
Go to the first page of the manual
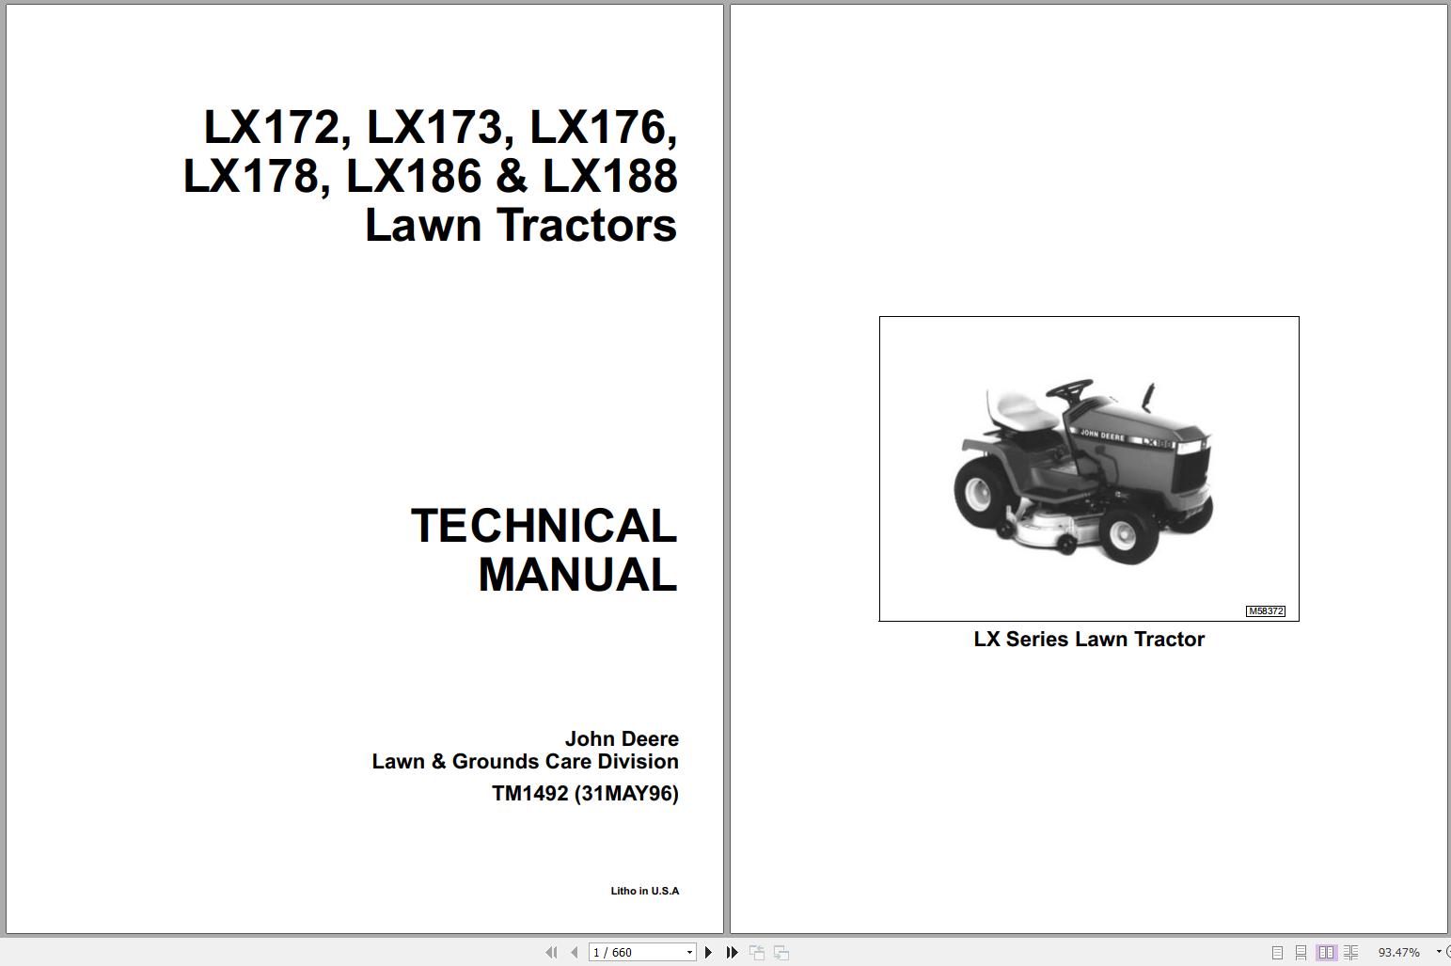click(552, 952)
